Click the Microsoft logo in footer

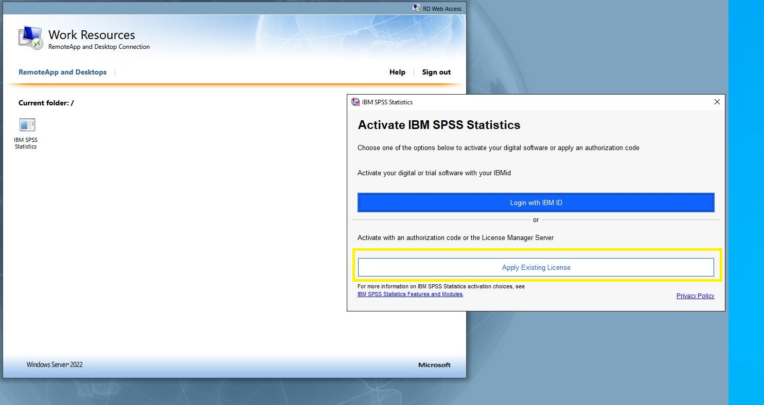click(434, 365)
